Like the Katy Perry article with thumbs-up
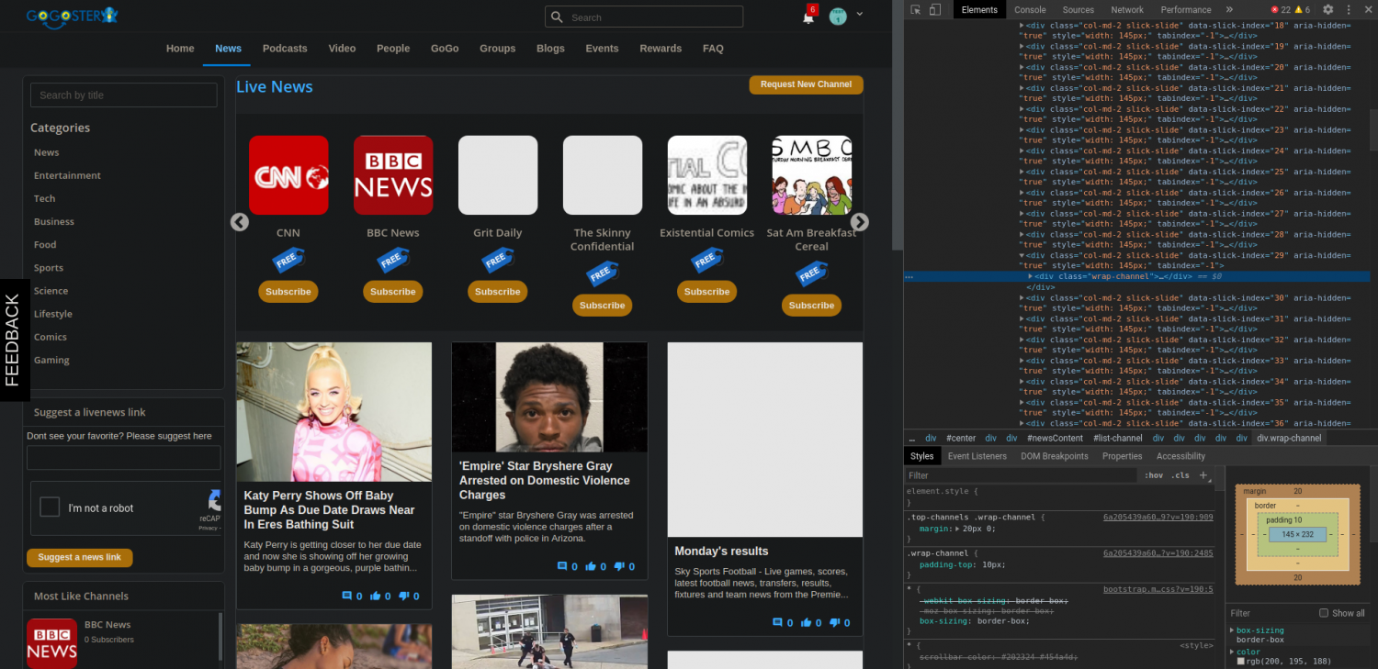This screenshot has width=1378, height=669. coord(376,596)
